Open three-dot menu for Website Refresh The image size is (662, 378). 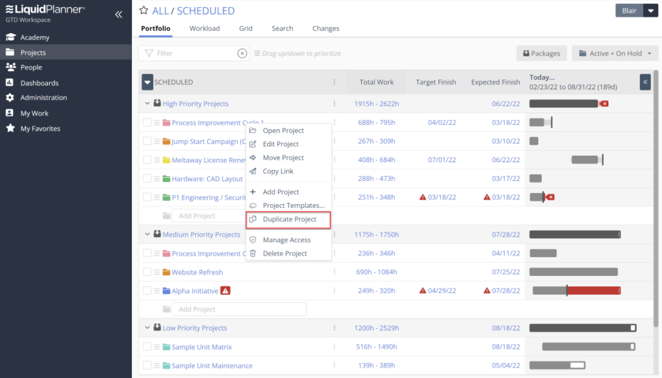coord(334,271)
